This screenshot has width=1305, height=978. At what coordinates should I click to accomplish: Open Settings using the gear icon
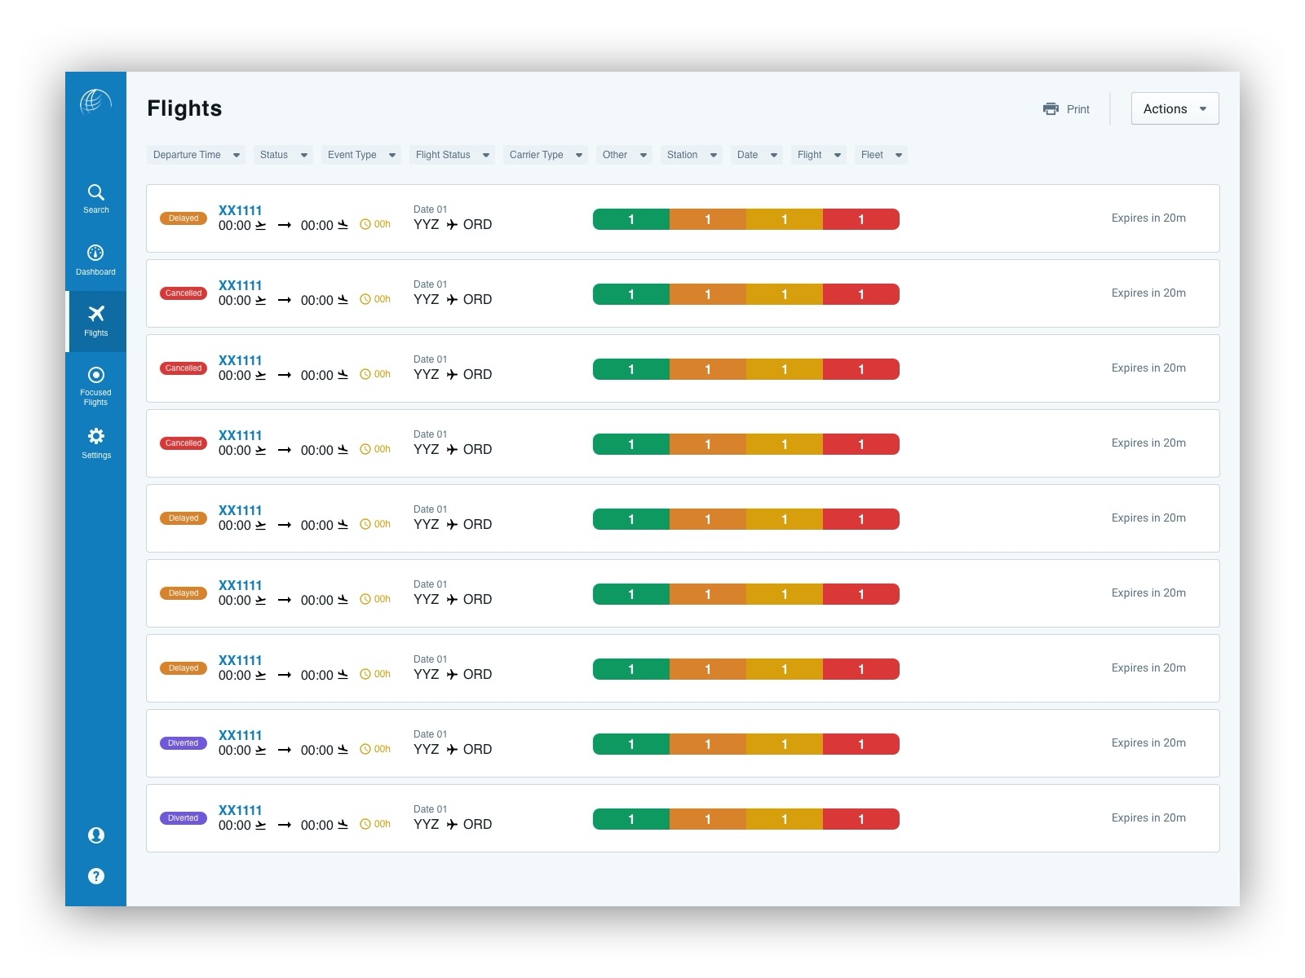click(x=95, y=437)
